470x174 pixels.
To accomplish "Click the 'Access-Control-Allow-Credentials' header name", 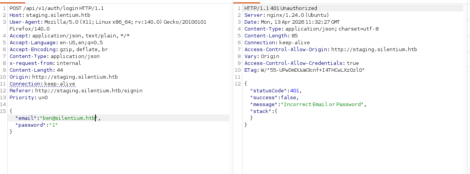I will tap(294, 63).
